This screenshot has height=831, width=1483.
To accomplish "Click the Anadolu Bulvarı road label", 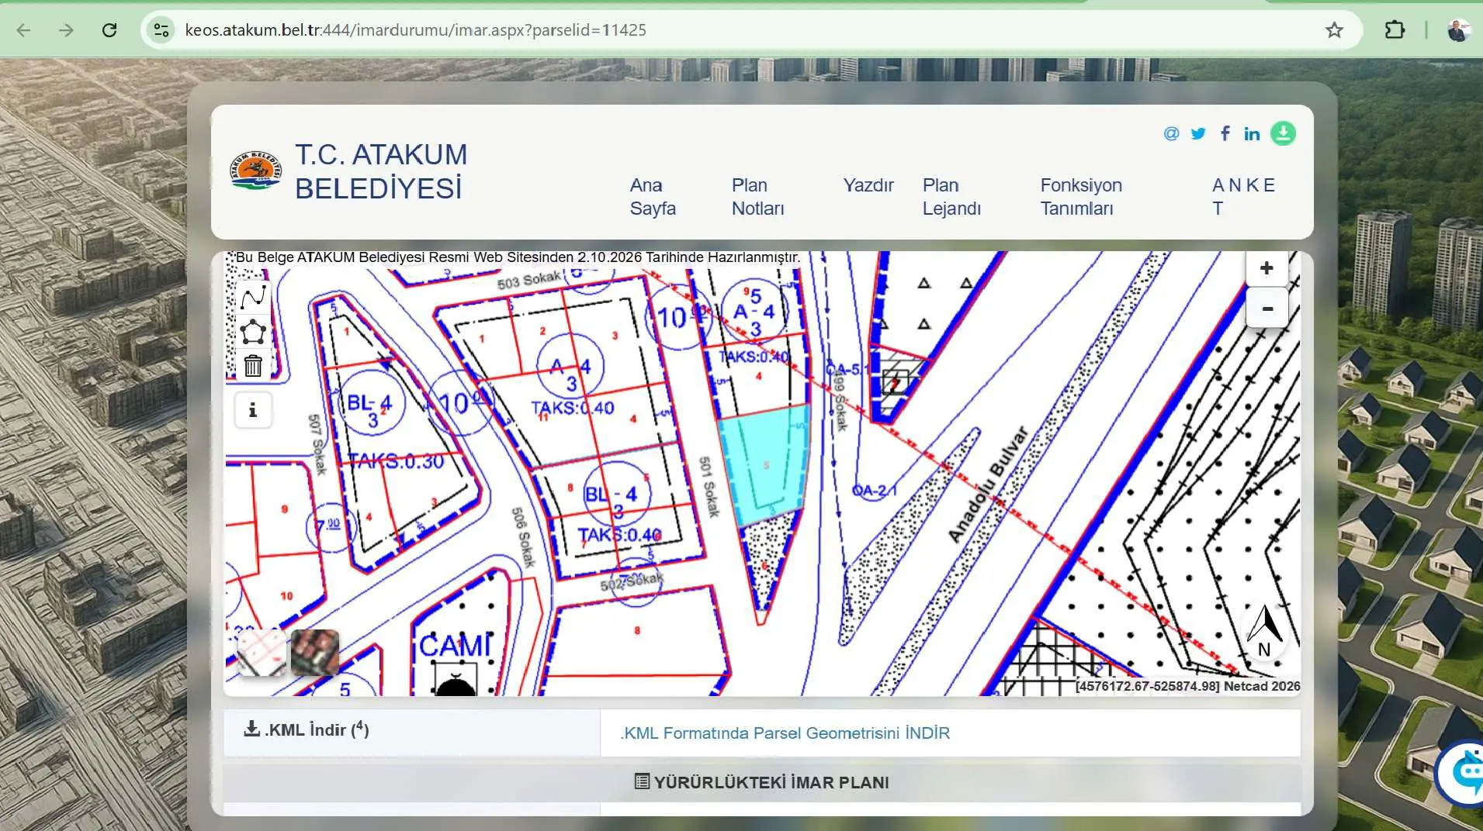I will point(988,484).
